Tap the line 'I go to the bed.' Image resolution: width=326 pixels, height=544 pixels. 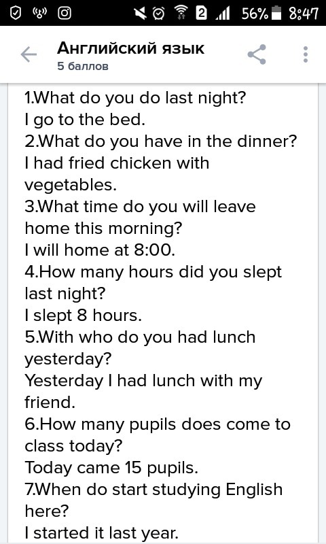pos(84,120)
